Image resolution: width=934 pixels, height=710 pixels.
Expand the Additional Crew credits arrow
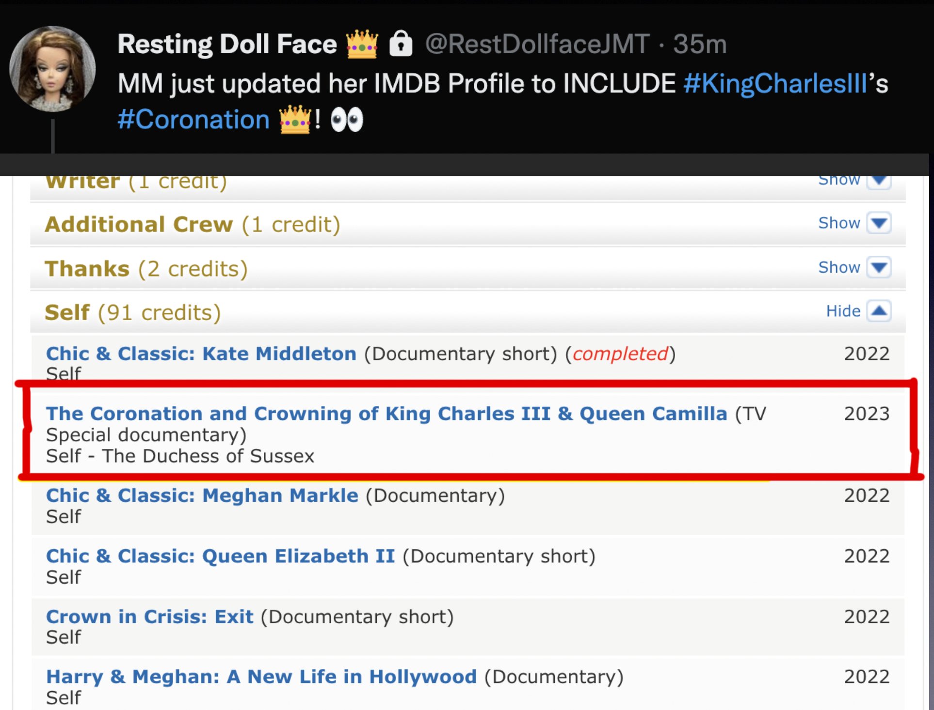879,223
